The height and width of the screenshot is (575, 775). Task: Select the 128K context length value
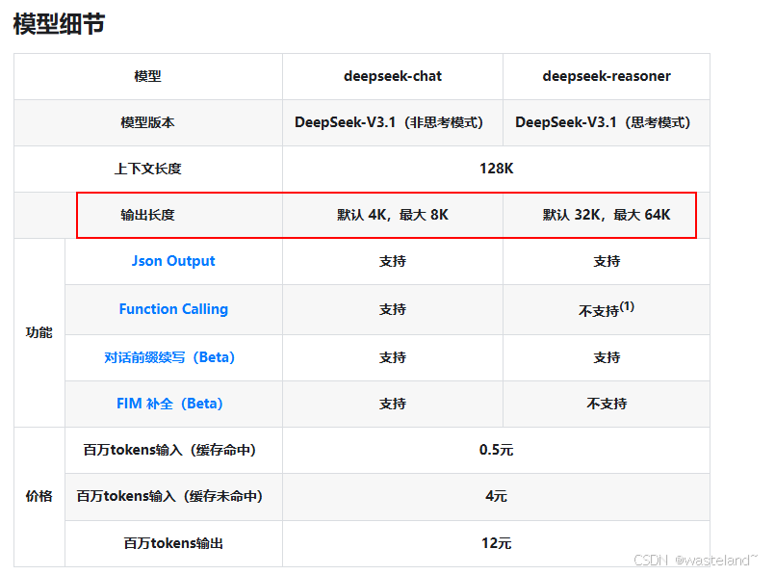496,169
